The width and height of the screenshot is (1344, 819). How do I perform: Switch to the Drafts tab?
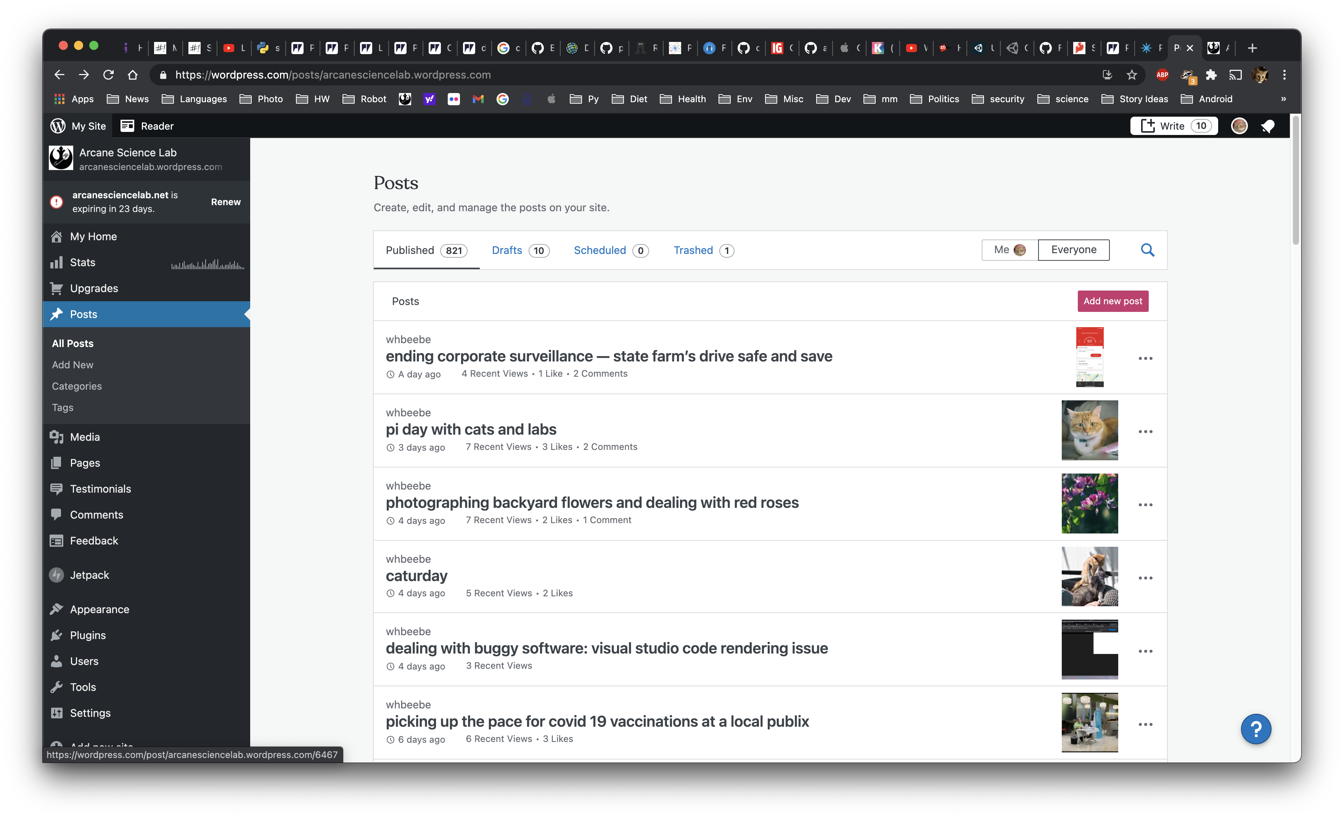pos(520,250)
